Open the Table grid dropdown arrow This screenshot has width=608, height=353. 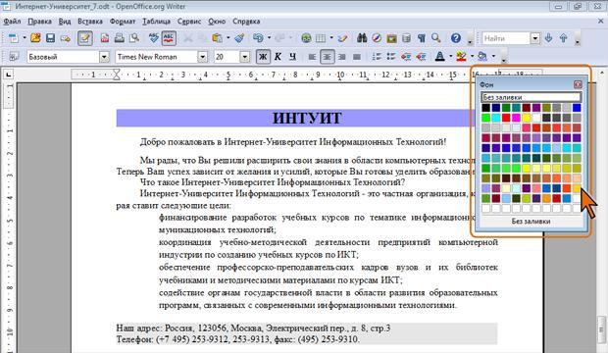tap(331, 38)
